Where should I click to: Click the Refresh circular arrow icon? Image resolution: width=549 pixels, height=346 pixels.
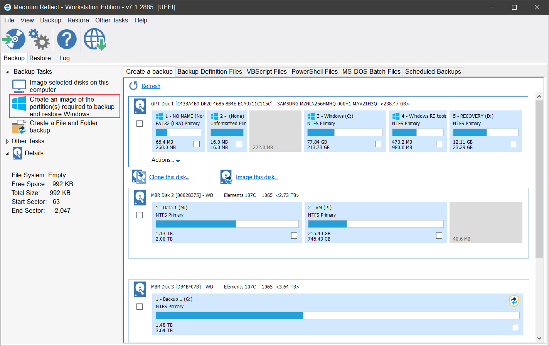point(133,86)
